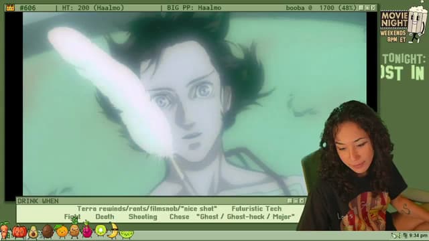Screen dimensions: 429x241
Task: Click the popcorn bucket mascot icon
Action: pyautogui.click(x=417, y=24)
